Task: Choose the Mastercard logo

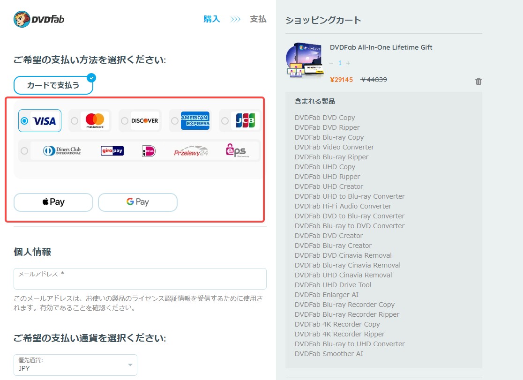Action: point(95,121)
